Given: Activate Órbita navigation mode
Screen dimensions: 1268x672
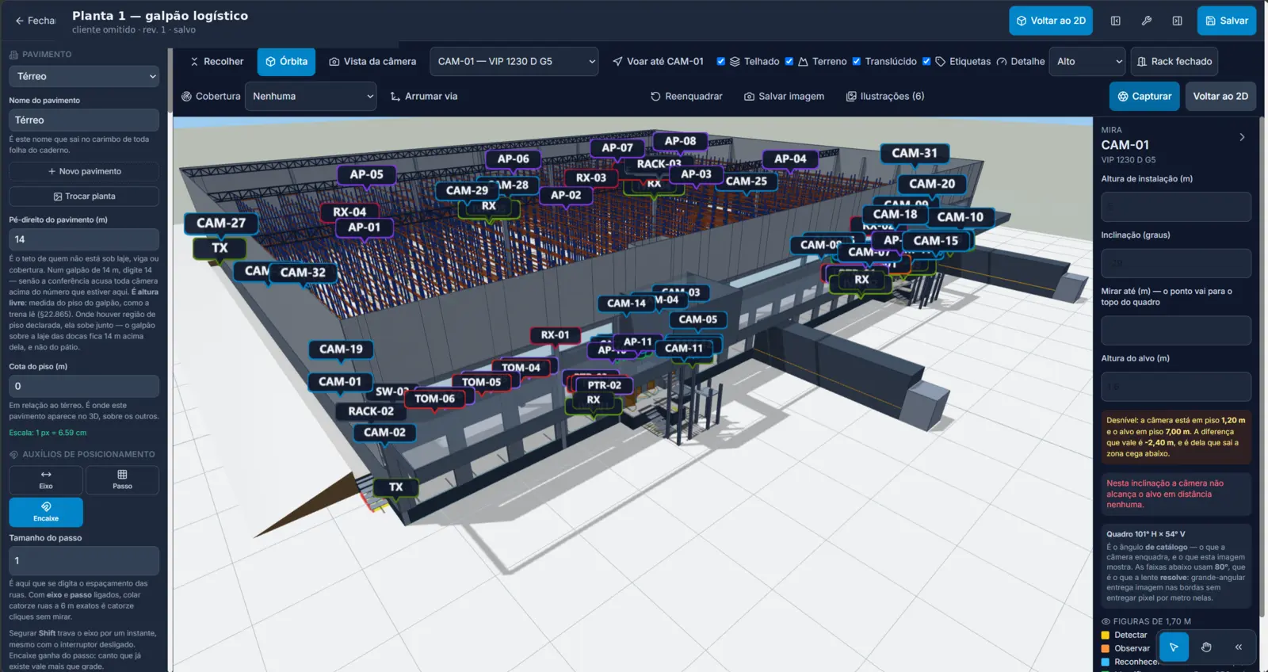Looking at the screenshot, I should (x=286, y=61).
